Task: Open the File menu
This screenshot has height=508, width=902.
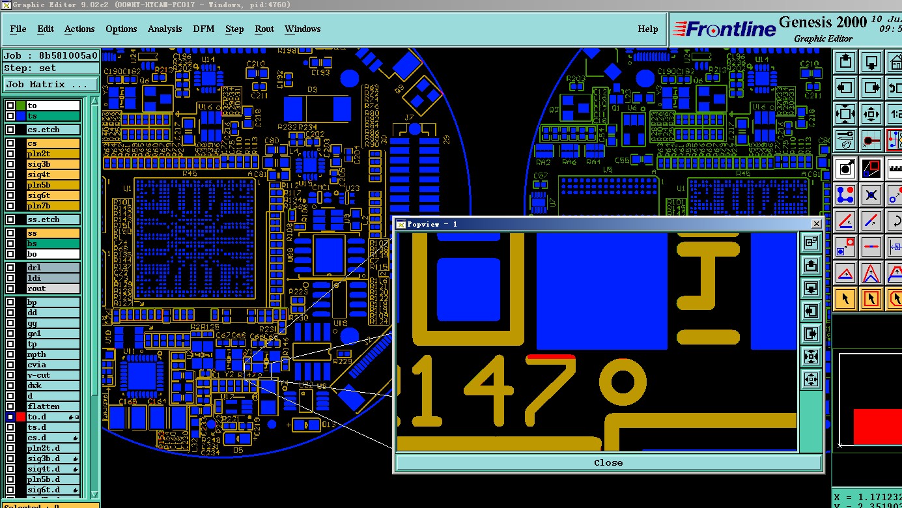Action: tap(18, 29)
